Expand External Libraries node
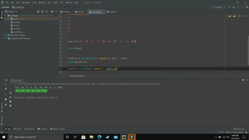Viewport: 249px width, 140px height. click(5, 35)
